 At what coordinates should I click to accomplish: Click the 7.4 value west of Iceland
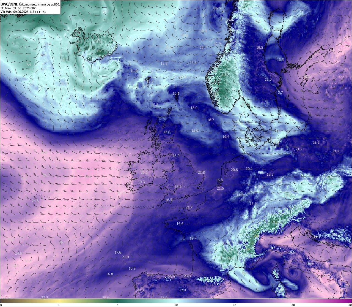pyautogui.click(x=29, y=64)
